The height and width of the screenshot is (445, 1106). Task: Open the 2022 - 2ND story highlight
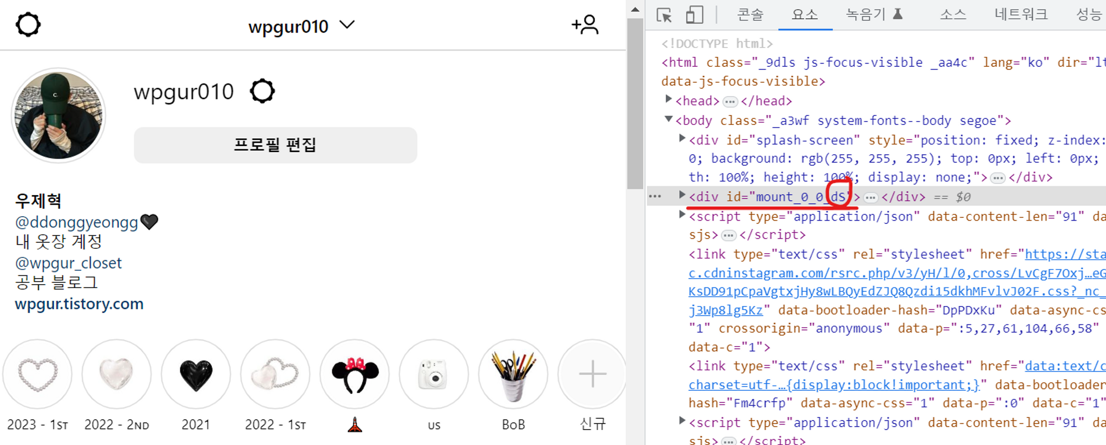click(117, 374)
